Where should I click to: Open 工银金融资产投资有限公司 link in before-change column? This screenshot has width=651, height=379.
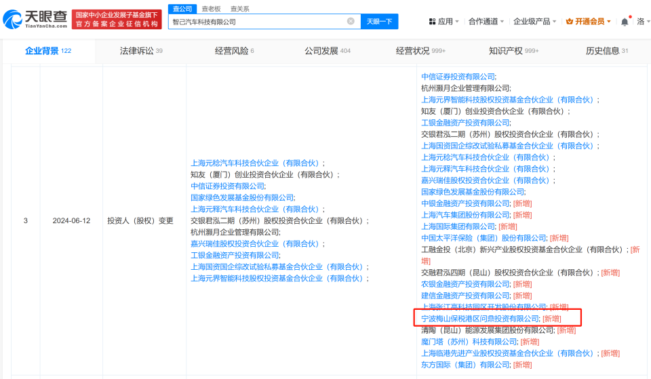pyautogui.click(x=235, y=256)
